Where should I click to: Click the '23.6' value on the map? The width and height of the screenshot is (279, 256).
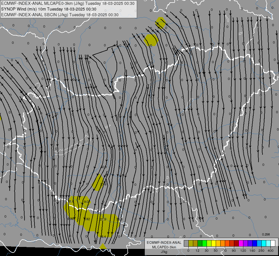(x=103, y=184)
